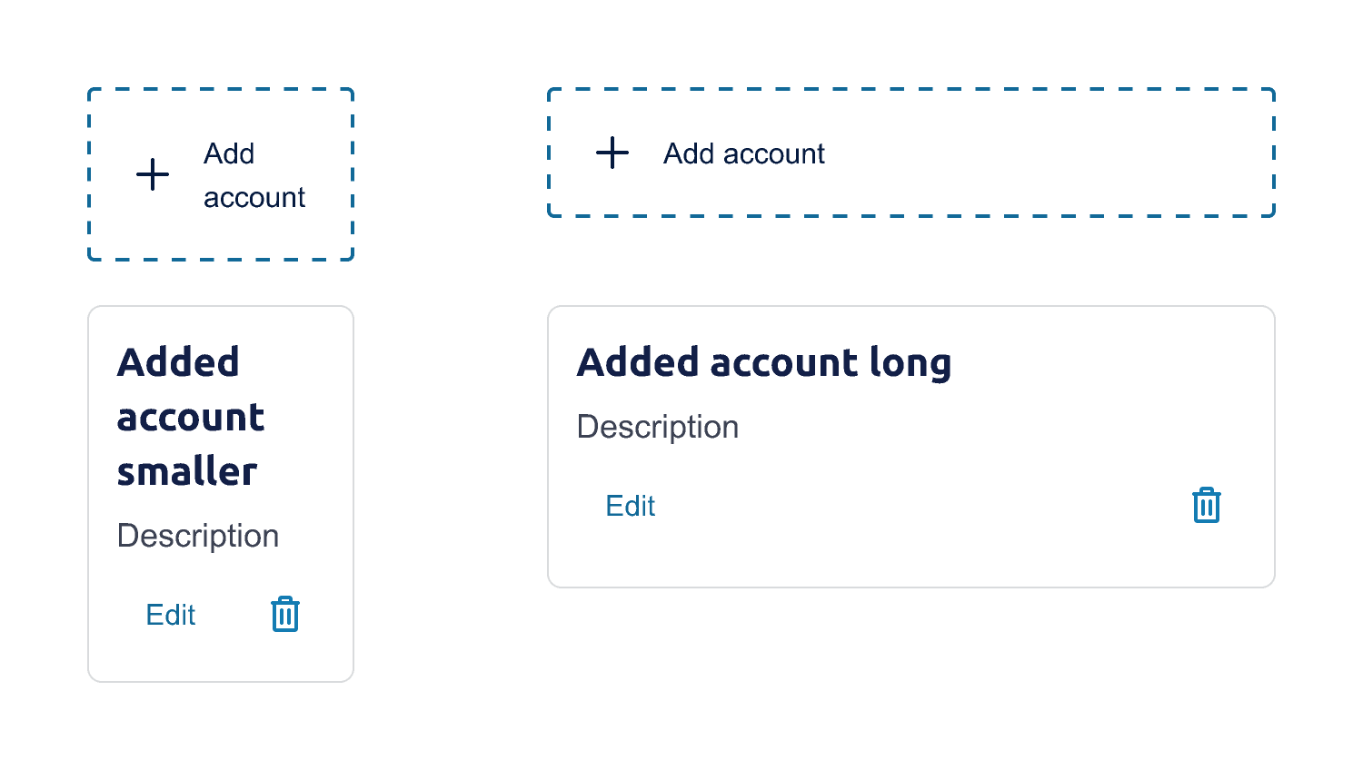The image size is (1363, 770).
Task: Open the Added account long card
Action: [910, 445]
